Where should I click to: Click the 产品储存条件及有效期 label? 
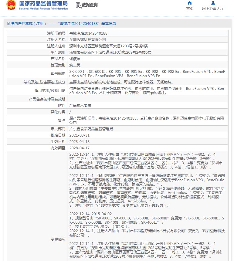click(47, 99)
